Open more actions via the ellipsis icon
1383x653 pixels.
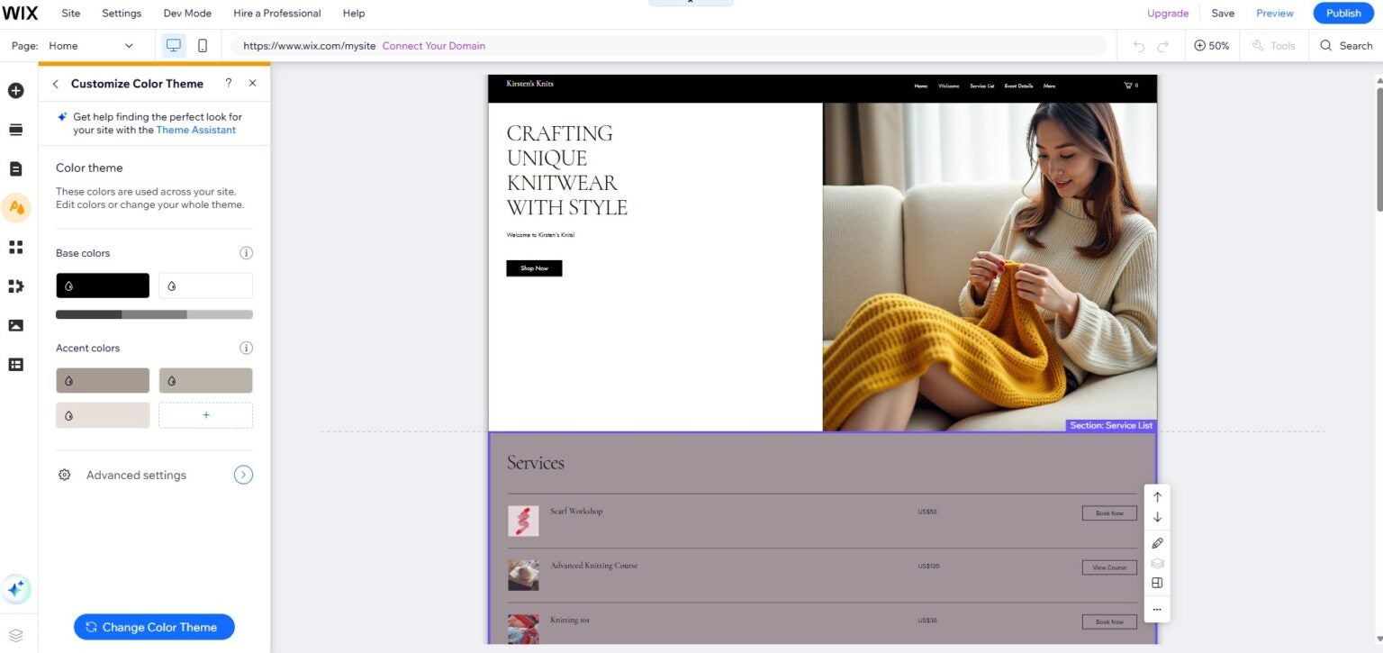(x=1157, y=609)
